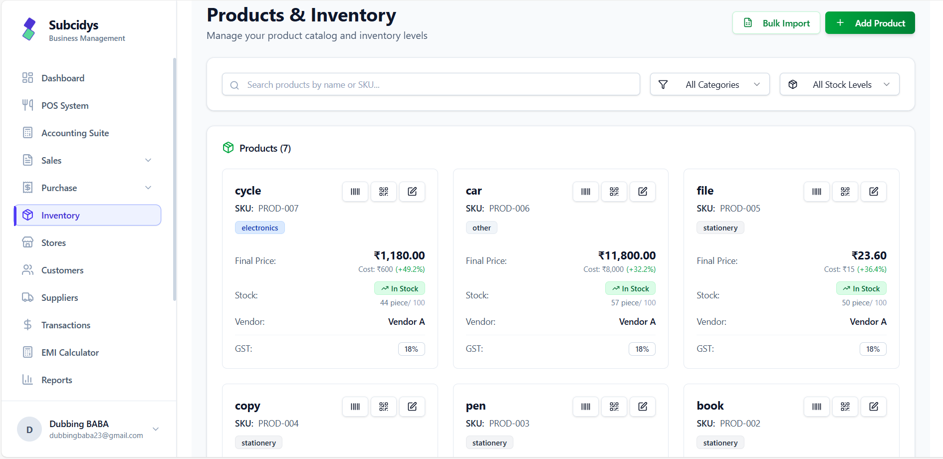Image resolution: width=943 pixels, height=459 pixels.
Task: Click the Products cube icon
Action: [228, 148]
